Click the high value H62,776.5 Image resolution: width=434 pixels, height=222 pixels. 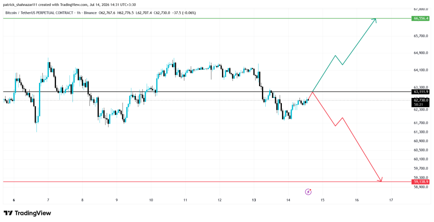pyautogui.click(x=126, y=13)
